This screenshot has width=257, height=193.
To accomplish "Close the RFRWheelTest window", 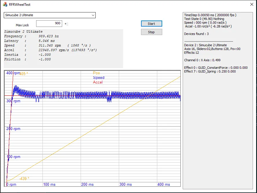I will [x=251, y=5].
